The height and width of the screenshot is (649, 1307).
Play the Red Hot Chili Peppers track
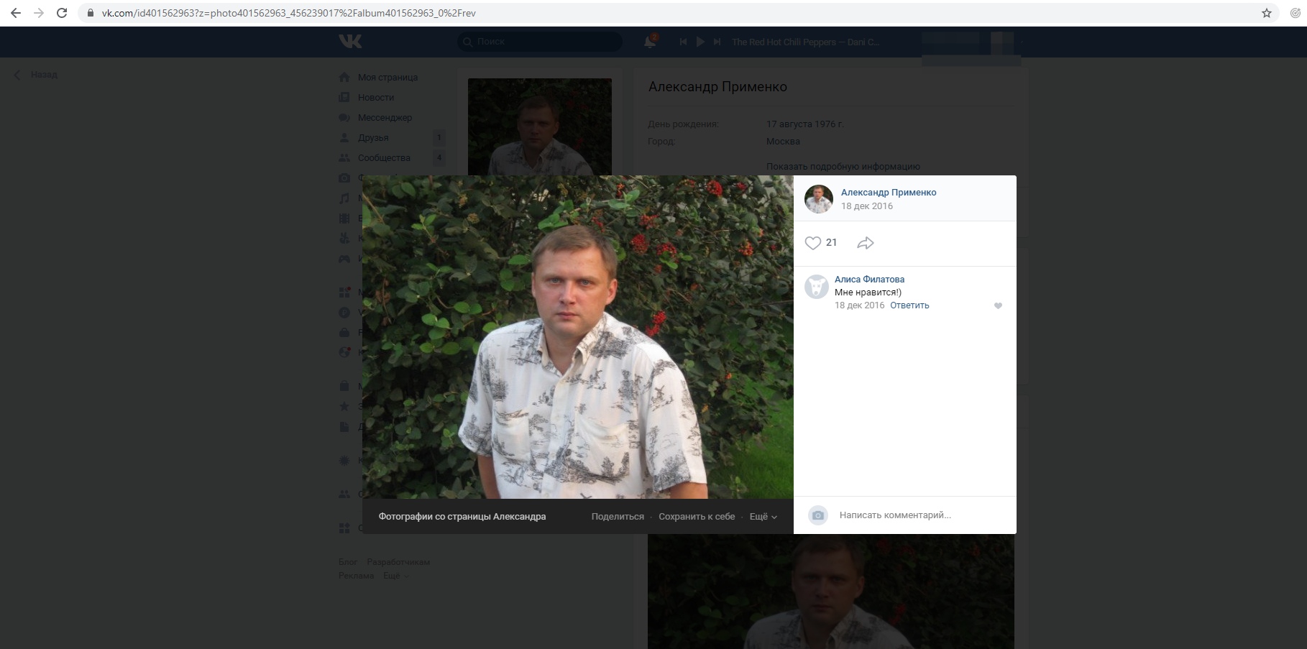[x=700, y=42]
